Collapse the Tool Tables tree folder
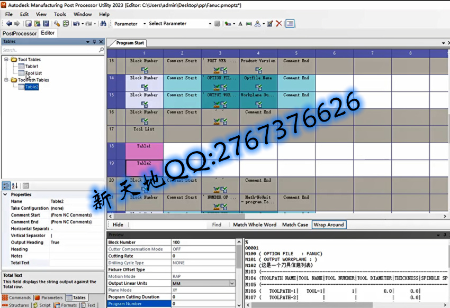This screenshot has width=450, height=308. pyautogui.click(x=6, y=59)
